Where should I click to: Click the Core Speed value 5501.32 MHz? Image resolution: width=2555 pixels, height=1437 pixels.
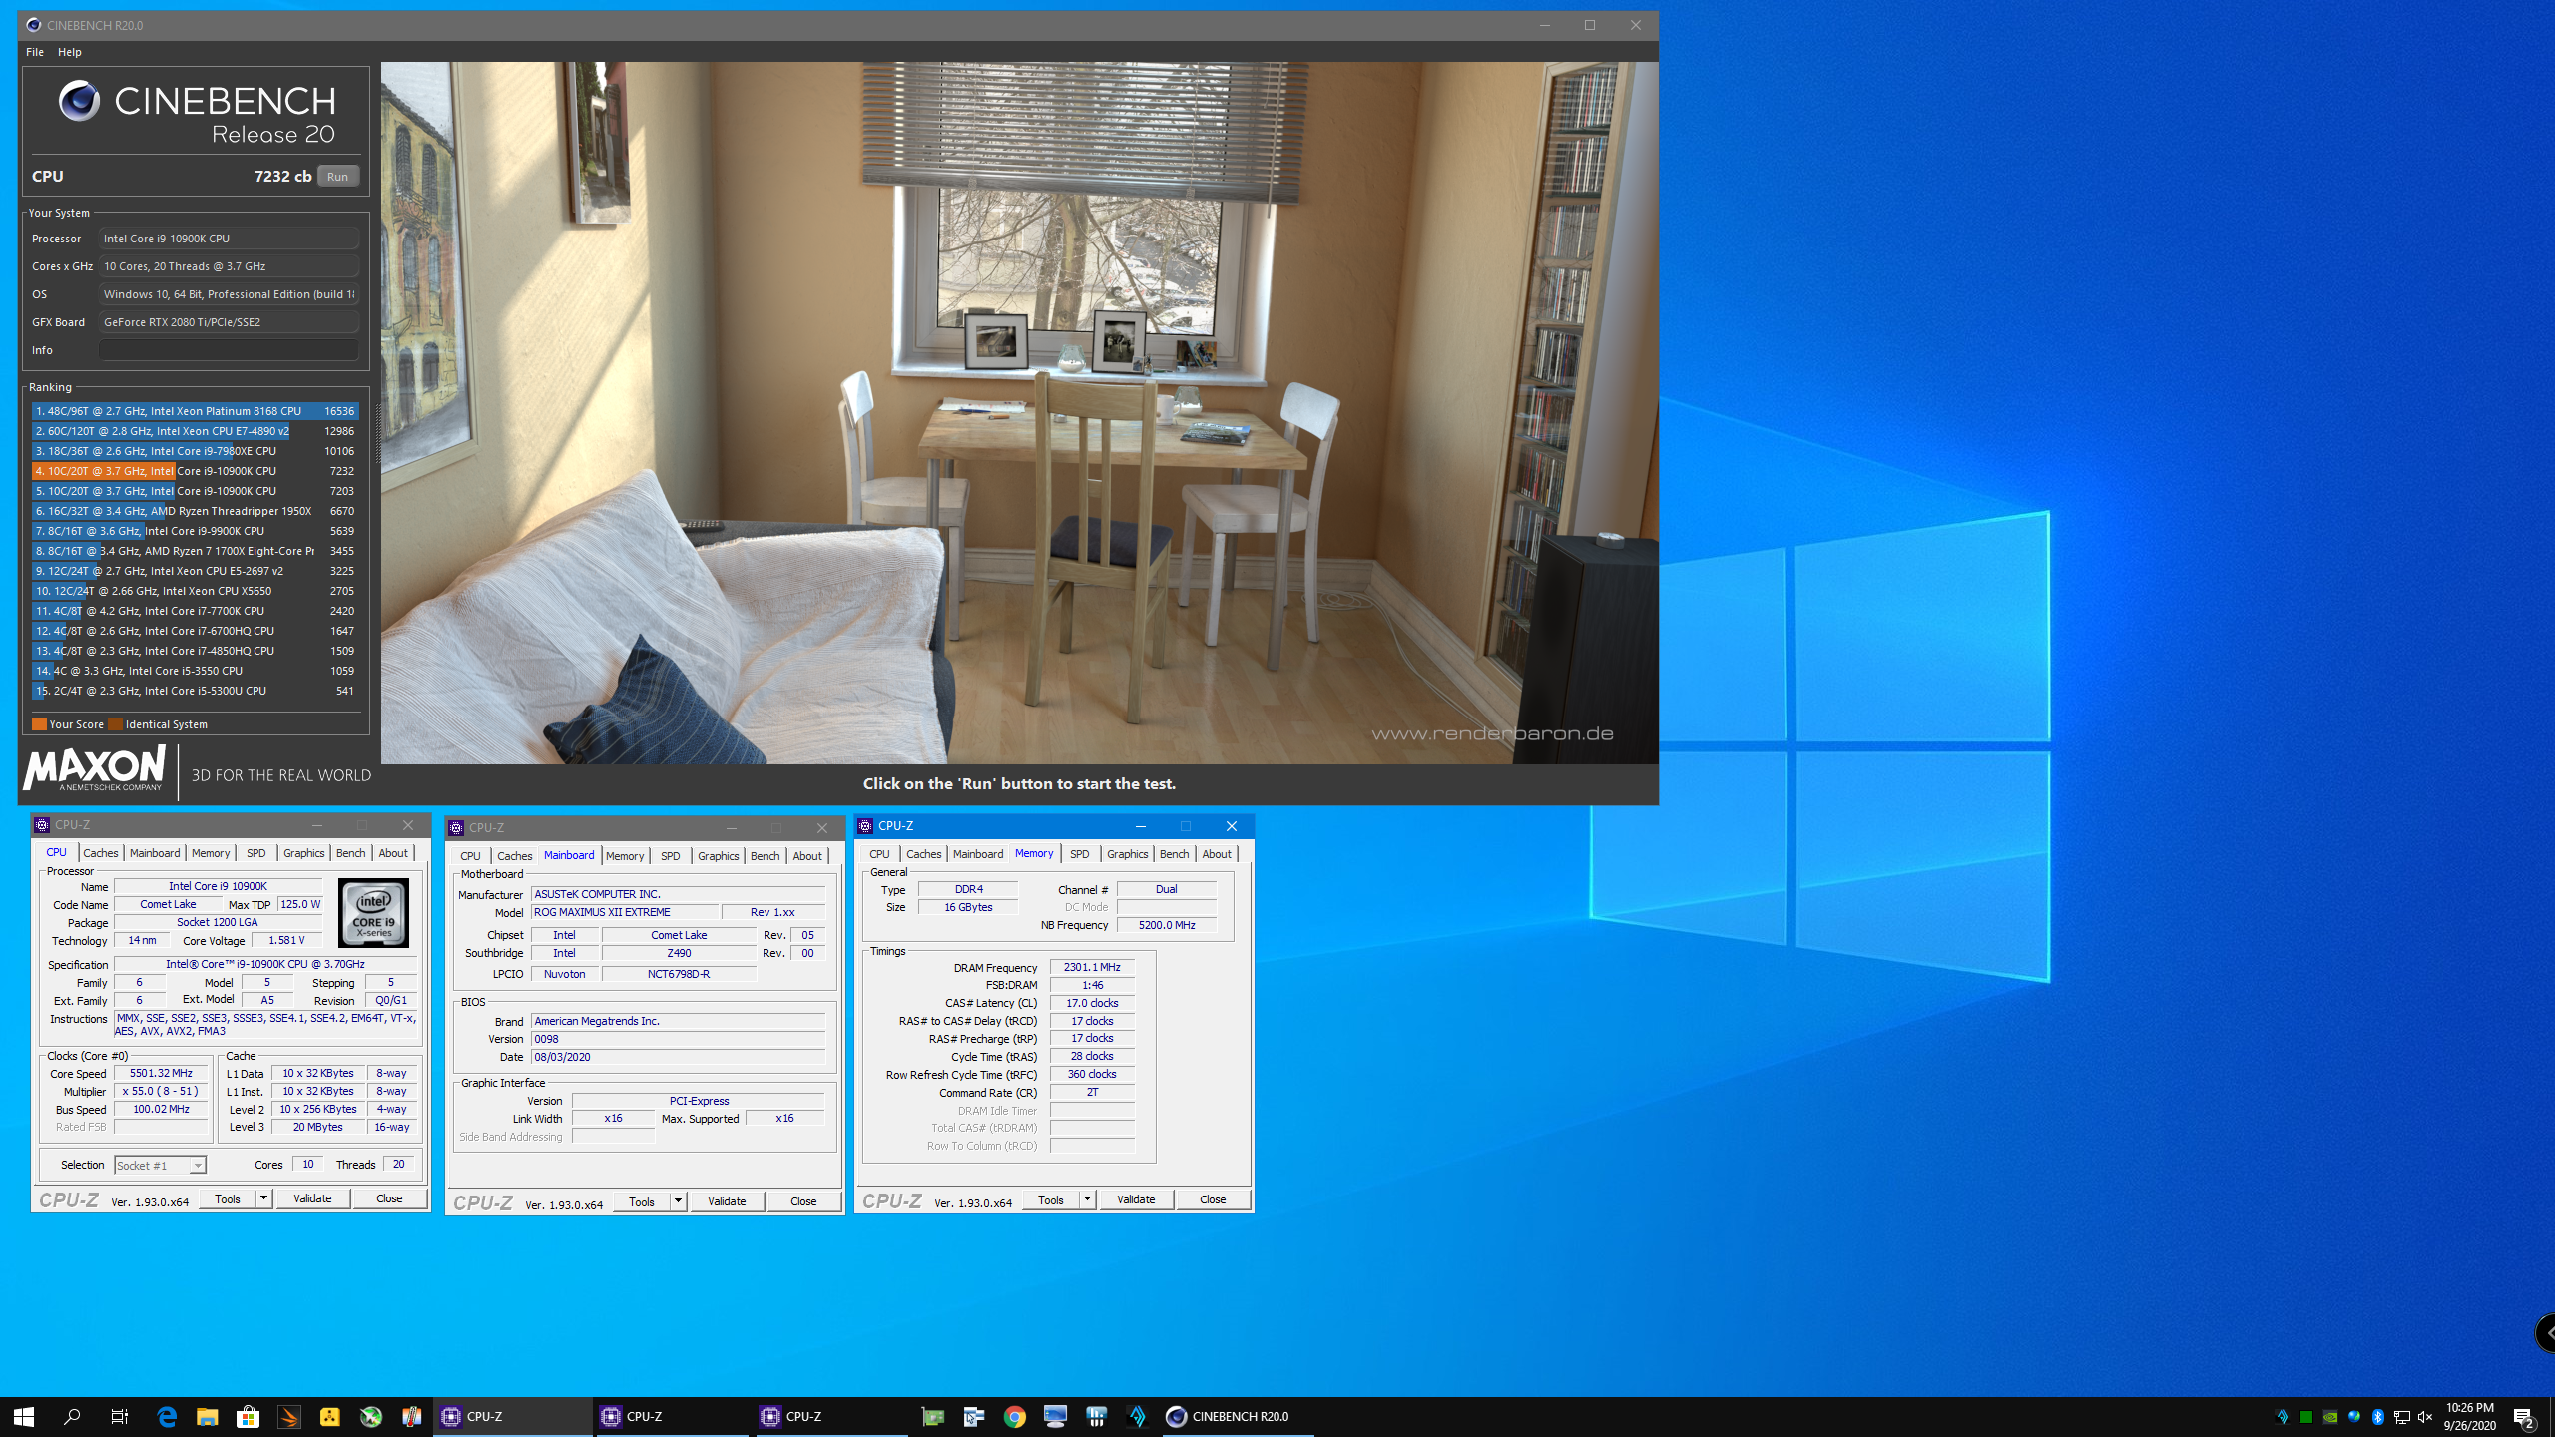pyautogui.click(x=161, y=1073)
